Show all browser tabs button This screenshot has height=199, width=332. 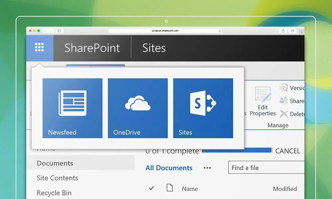tap(292, 31)
